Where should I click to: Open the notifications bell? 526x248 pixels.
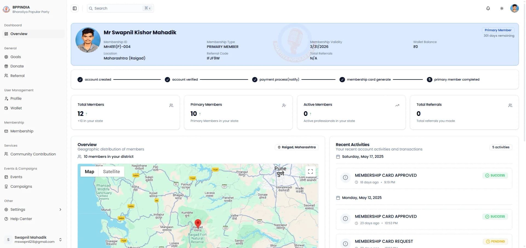coord(488,8)
